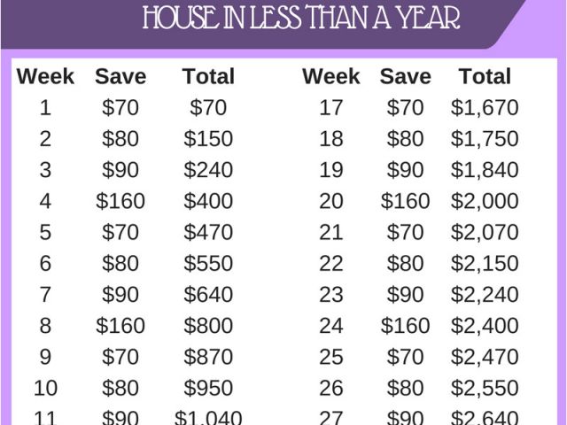Select the $640 total for week 7
567x425 pixels.
[x=208, y=295]
